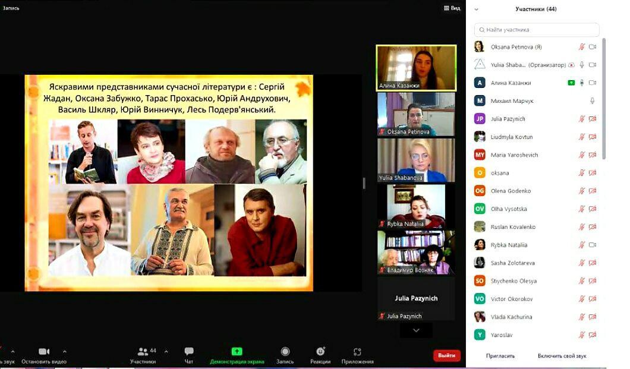Screen dimensions: 630x369
Task: Open the Participants panel button in toolbar
Action: pos(143,355)
